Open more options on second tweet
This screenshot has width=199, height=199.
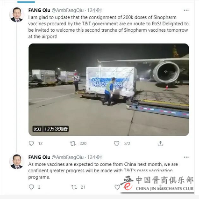point(186,157)
